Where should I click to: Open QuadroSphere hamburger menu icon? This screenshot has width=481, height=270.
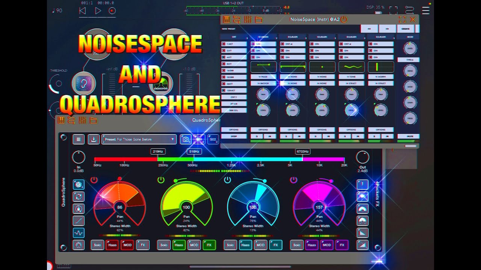pos(79,139)
